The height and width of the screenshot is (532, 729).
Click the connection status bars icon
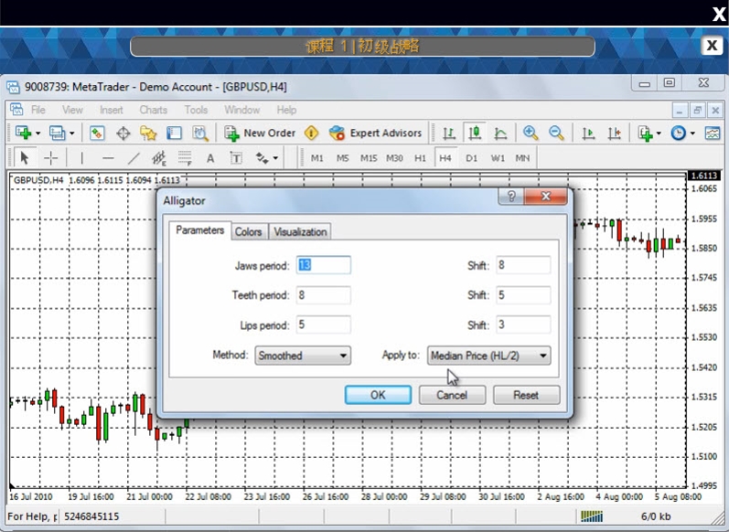[592, 516]
